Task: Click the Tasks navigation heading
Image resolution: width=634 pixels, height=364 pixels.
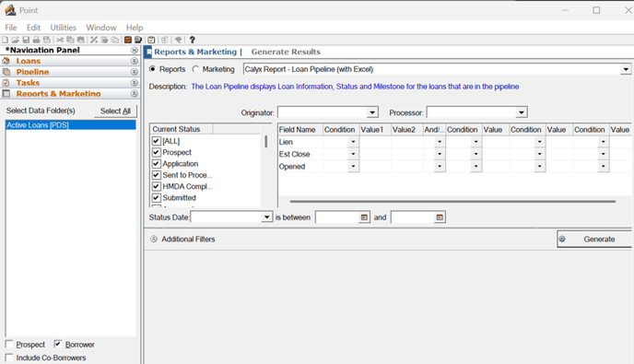Action: pos(28,83)
